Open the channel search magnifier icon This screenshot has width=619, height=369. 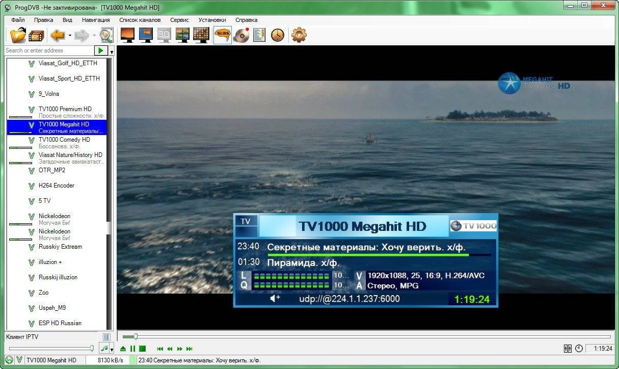106,35
